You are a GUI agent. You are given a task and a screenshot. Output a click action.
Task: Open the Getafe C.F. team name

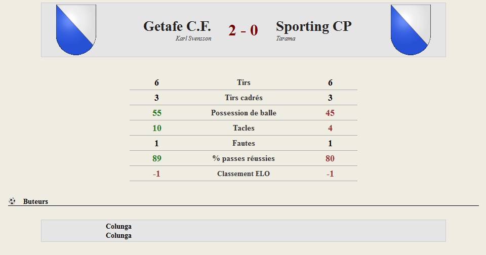click(x=177, y=26)
